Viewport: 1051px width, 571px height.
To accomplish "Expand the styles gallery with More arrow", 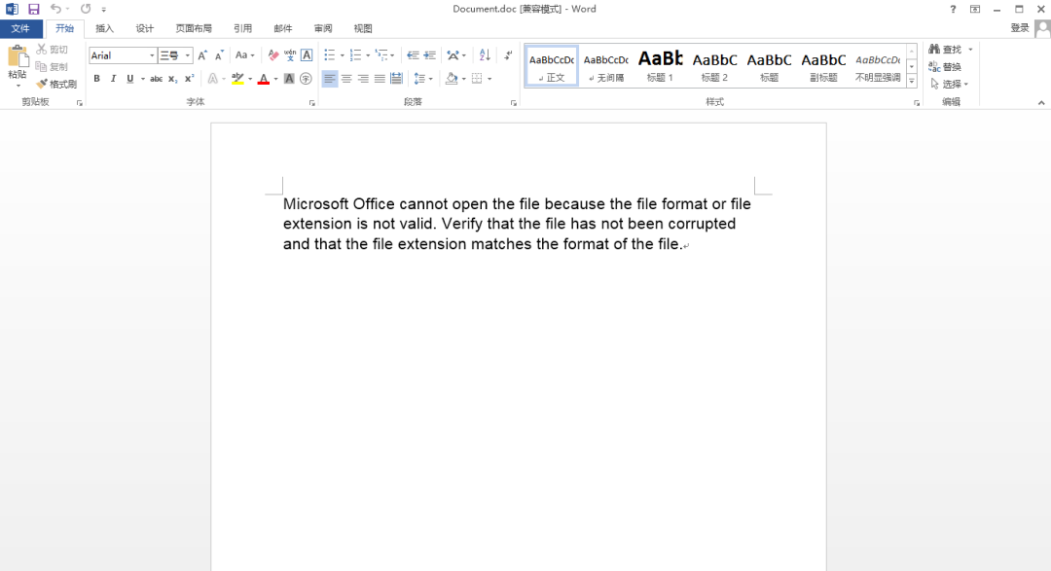I will pyautogui.click(x=912, y=81).
